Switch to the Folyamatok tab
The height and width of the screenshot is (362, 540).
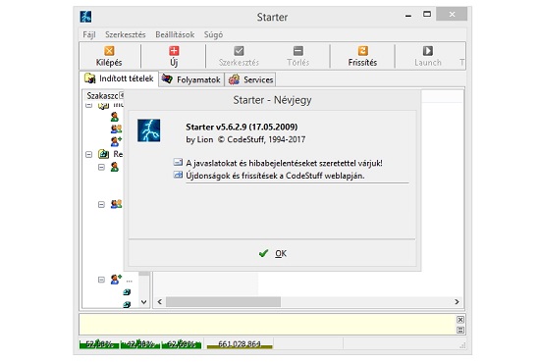tap(191, 79)
